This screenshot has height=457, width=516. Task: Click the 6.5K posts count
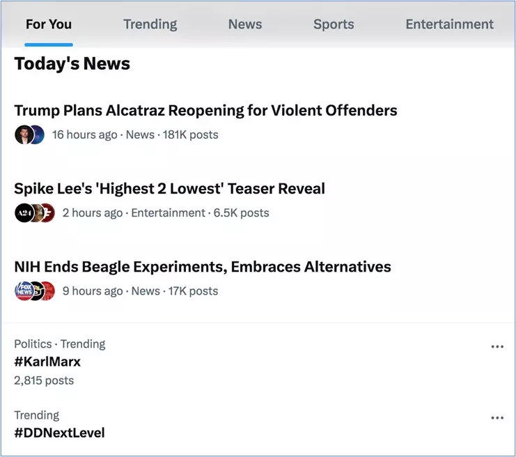[240, 213]
